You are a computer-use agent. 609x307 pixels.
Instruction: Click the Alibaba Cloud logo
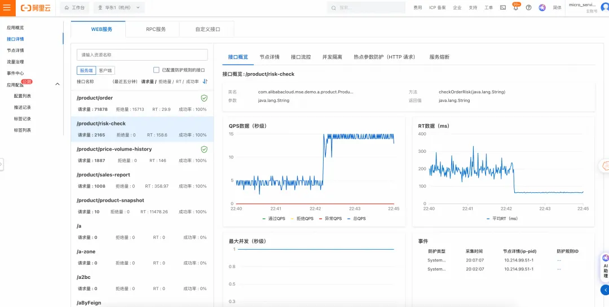coord(36,8)
